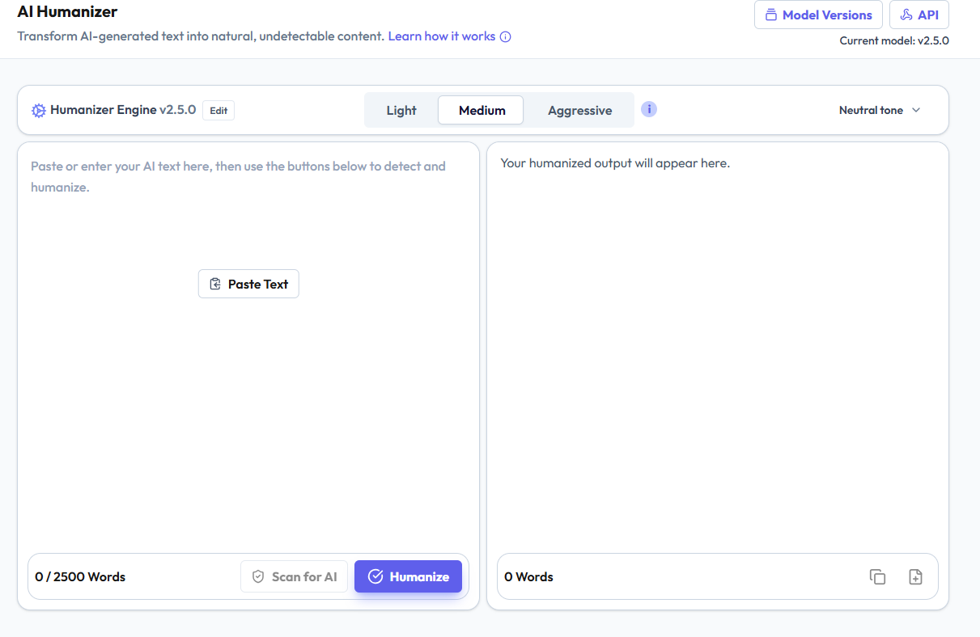Click the AI Humanizer heading

point(67,11)
